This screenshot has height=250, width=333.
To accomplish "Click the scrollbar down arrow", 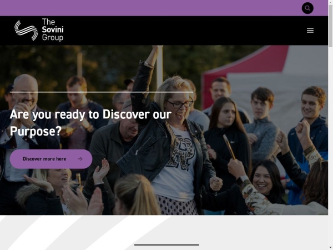I will (x=330, y=248).
